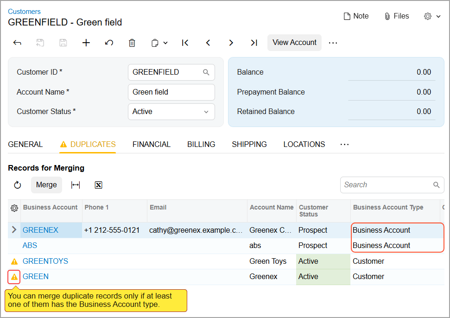This screenshot has width=450, height=318.
Task: Add a new customer with the plus icon
Action: (x=86, y=43)
